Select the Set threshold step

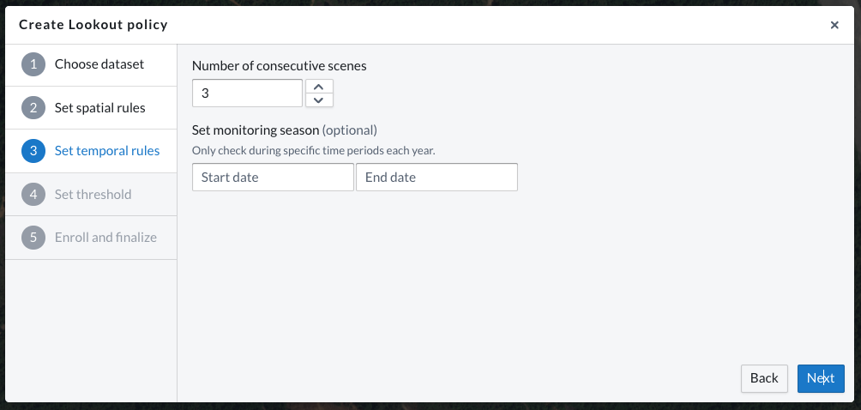93,195
